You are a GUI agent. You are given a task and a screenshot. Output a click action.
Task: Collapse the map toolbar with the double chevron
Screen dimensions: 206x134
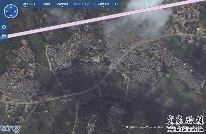(116, 4)
